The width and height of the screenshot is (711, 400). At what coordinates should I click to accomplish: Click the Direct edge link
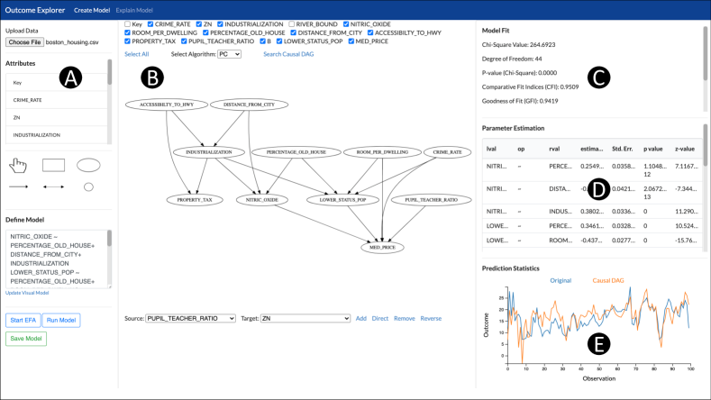click(x=380, y=318)
